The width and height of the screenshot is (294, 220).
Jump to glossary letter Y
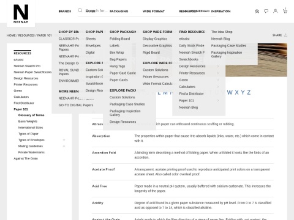(x=243, y=92)
